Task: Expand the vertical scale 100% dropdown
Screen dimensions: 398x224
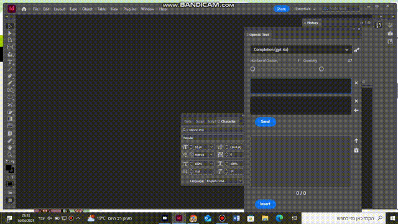Action: [211, 164]
